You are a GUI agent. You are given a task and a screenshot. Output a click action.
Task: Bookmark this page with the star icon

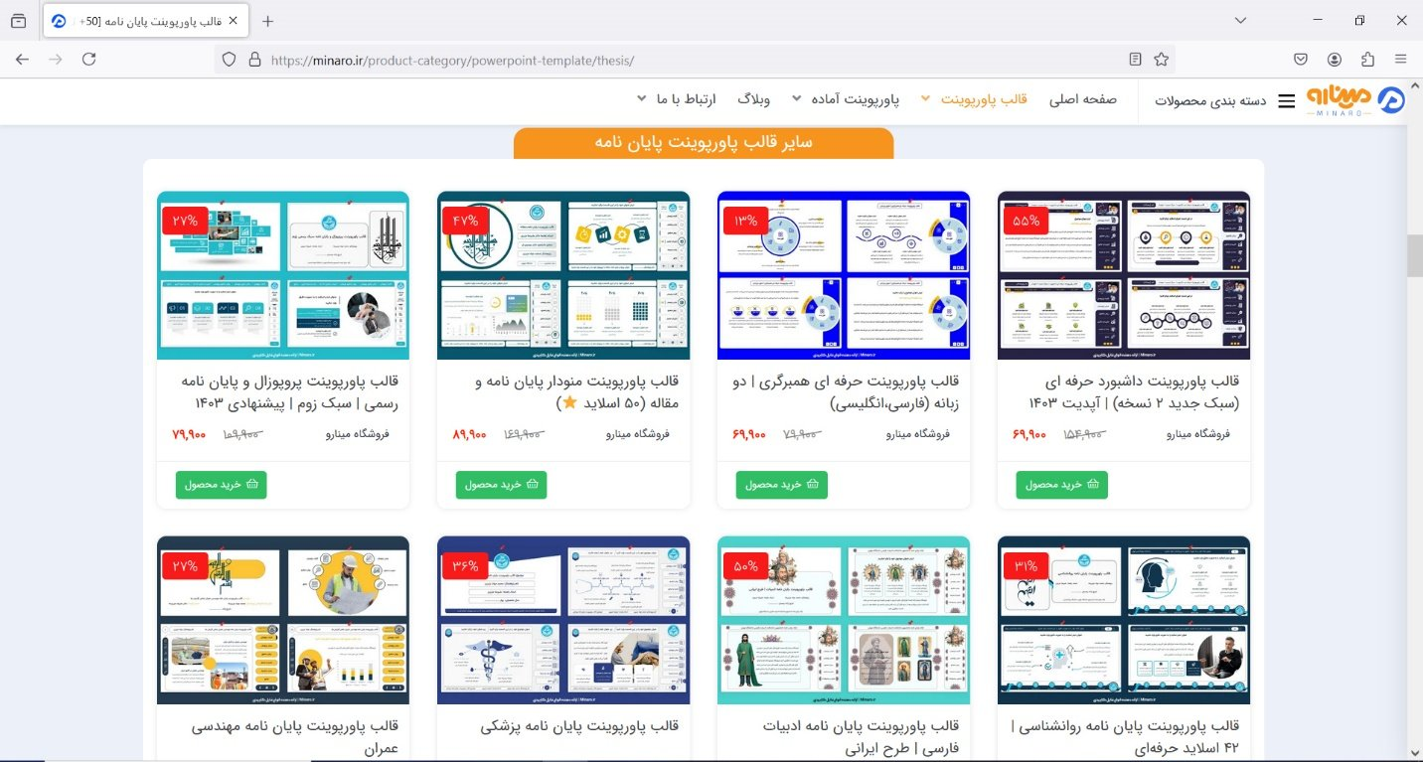(1161, 59)
